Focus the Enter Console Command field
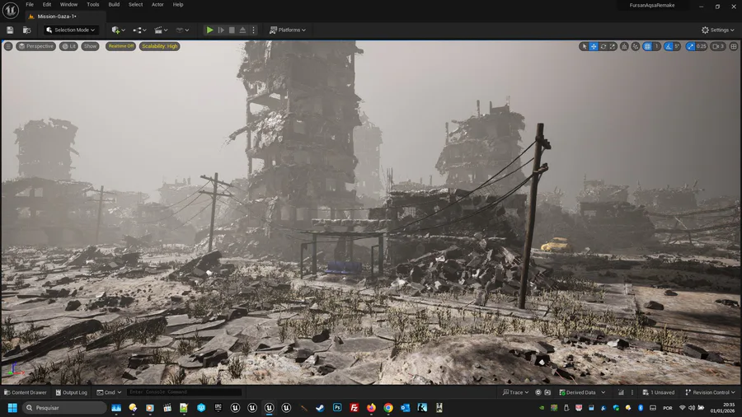The height and width of the screenshot is (417, 742). [184, 392]
